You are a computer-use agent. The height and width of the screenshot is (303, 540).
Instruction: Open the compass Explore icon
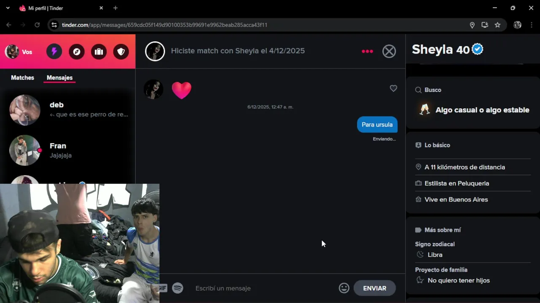(x=76, y=52)
